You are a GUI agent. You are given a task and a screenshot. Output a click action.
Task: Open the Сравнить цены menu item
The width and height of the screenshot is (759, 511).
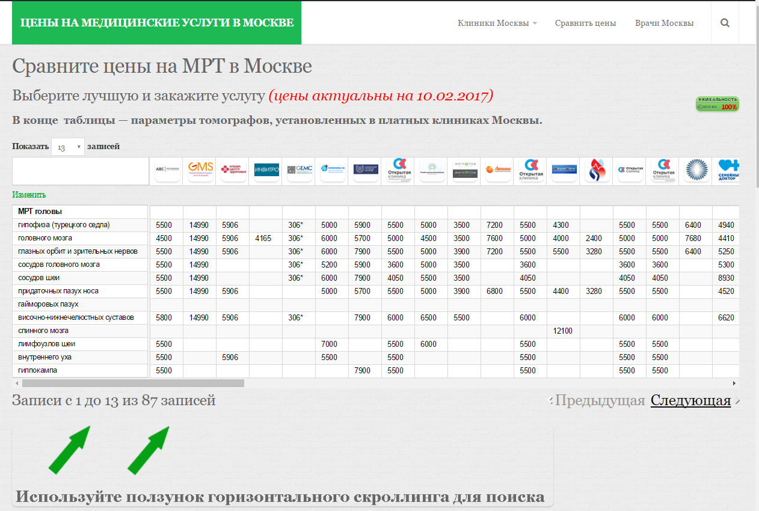point(585,23)
